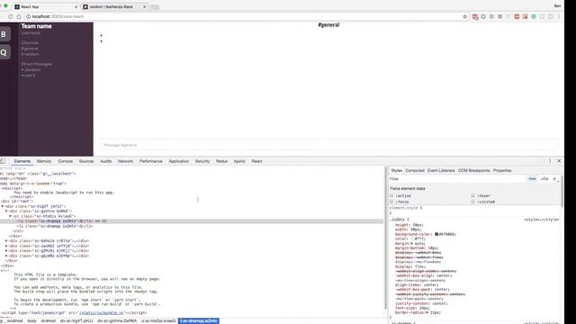Click the white color swatch for color property
Viewport: 576px width, 324px height.
[412, 238]
